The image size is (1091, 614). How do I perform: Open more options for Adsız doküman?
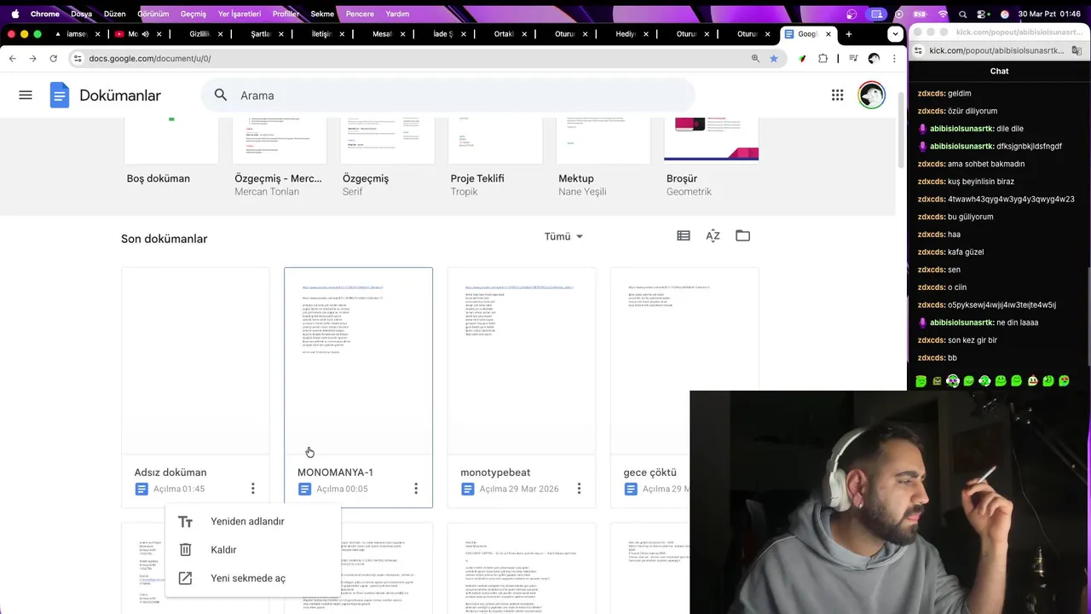click(x=252, y=489)
